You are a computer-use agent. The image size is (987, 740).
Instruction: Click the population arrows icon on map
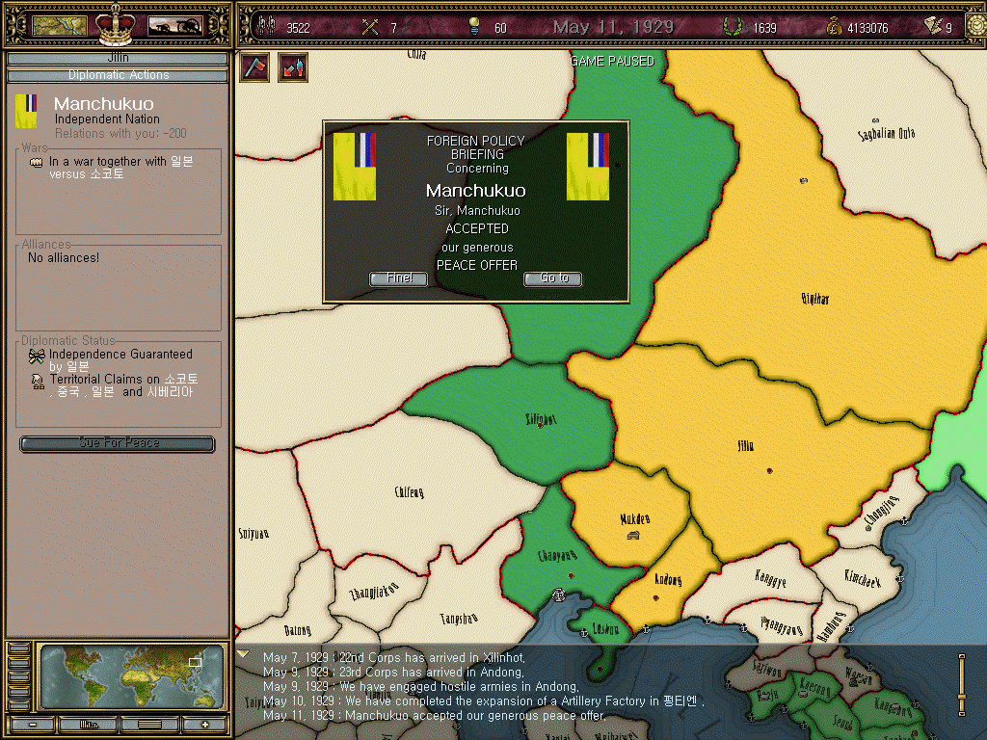pos(293,66)
